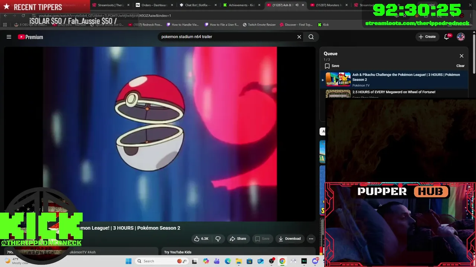Open the YouTube hamburger guide menu
Viewport: 476px width, 267px height.
tap(9, 37)
